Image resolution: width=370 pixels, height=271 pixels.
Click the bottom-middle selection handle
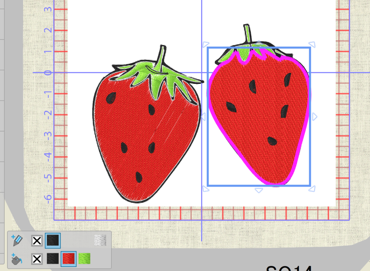259,190
